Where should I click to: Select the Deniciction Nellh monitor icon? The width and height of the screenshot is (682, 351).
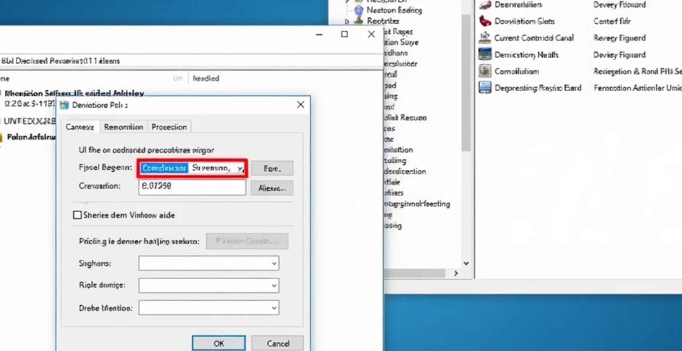click(485, 54)
